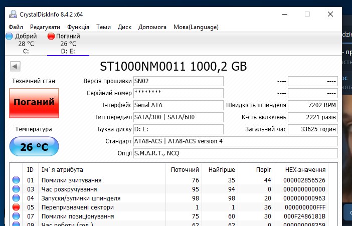Screen dimensions: 352x226
Task: Click the 7202 RPM spindle speed value
Action: click(313, 105)
